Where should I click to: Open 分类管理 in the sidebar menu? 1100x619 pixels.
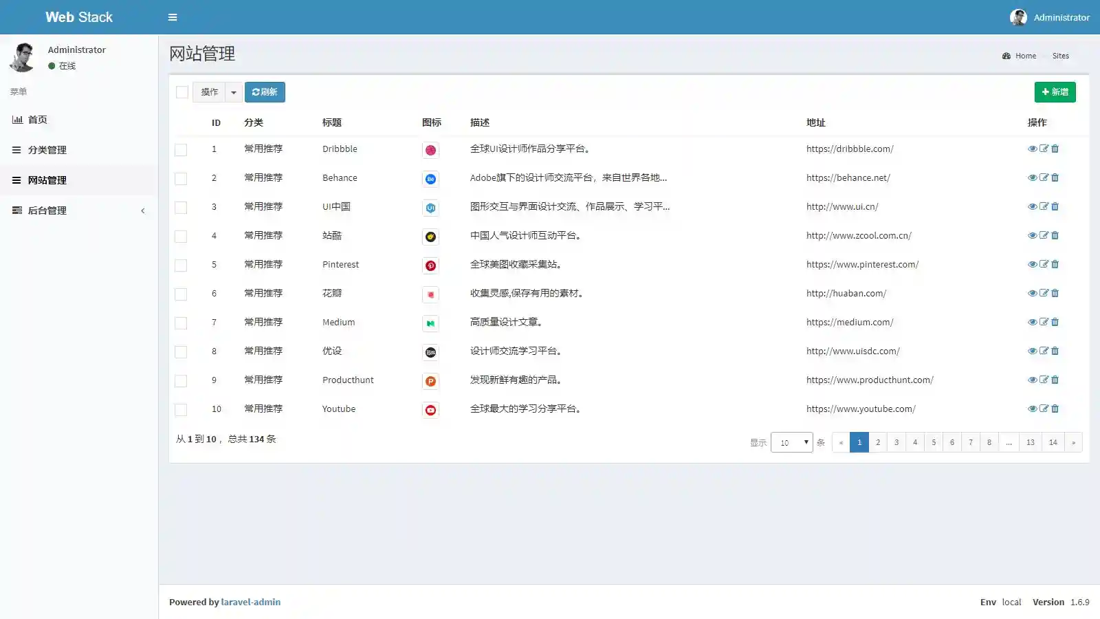pyautogui.click(x=47, y=150)
